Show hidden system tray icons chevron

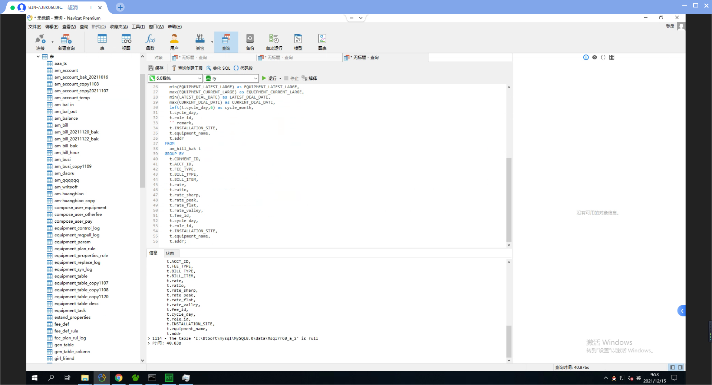(606, 378)
